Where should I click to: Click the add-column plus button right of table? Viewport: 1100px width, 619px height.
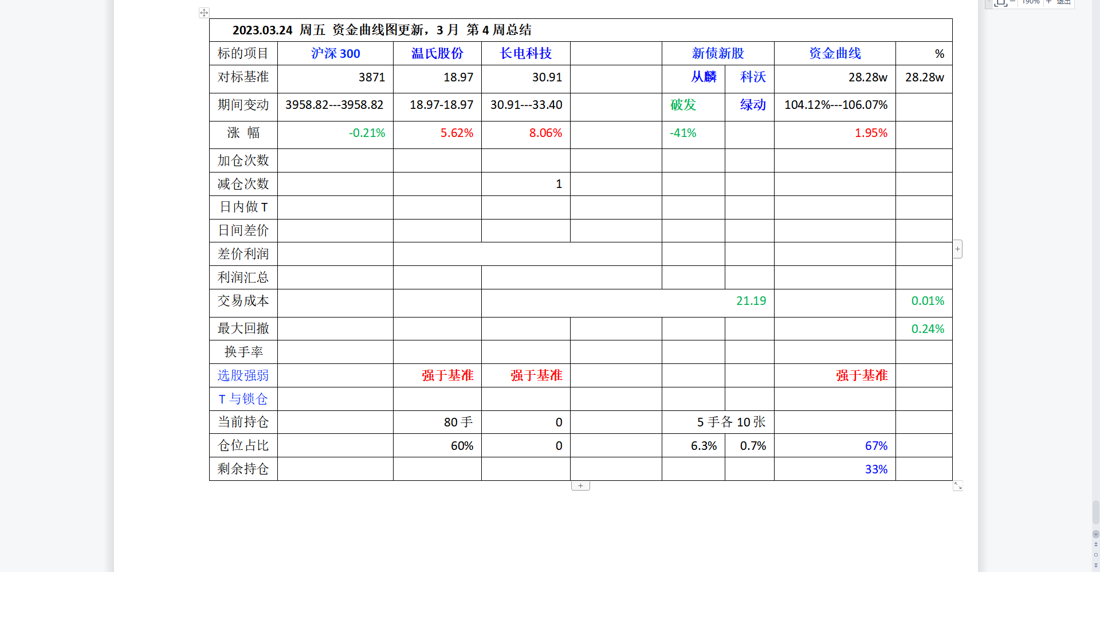click(957, 249)
